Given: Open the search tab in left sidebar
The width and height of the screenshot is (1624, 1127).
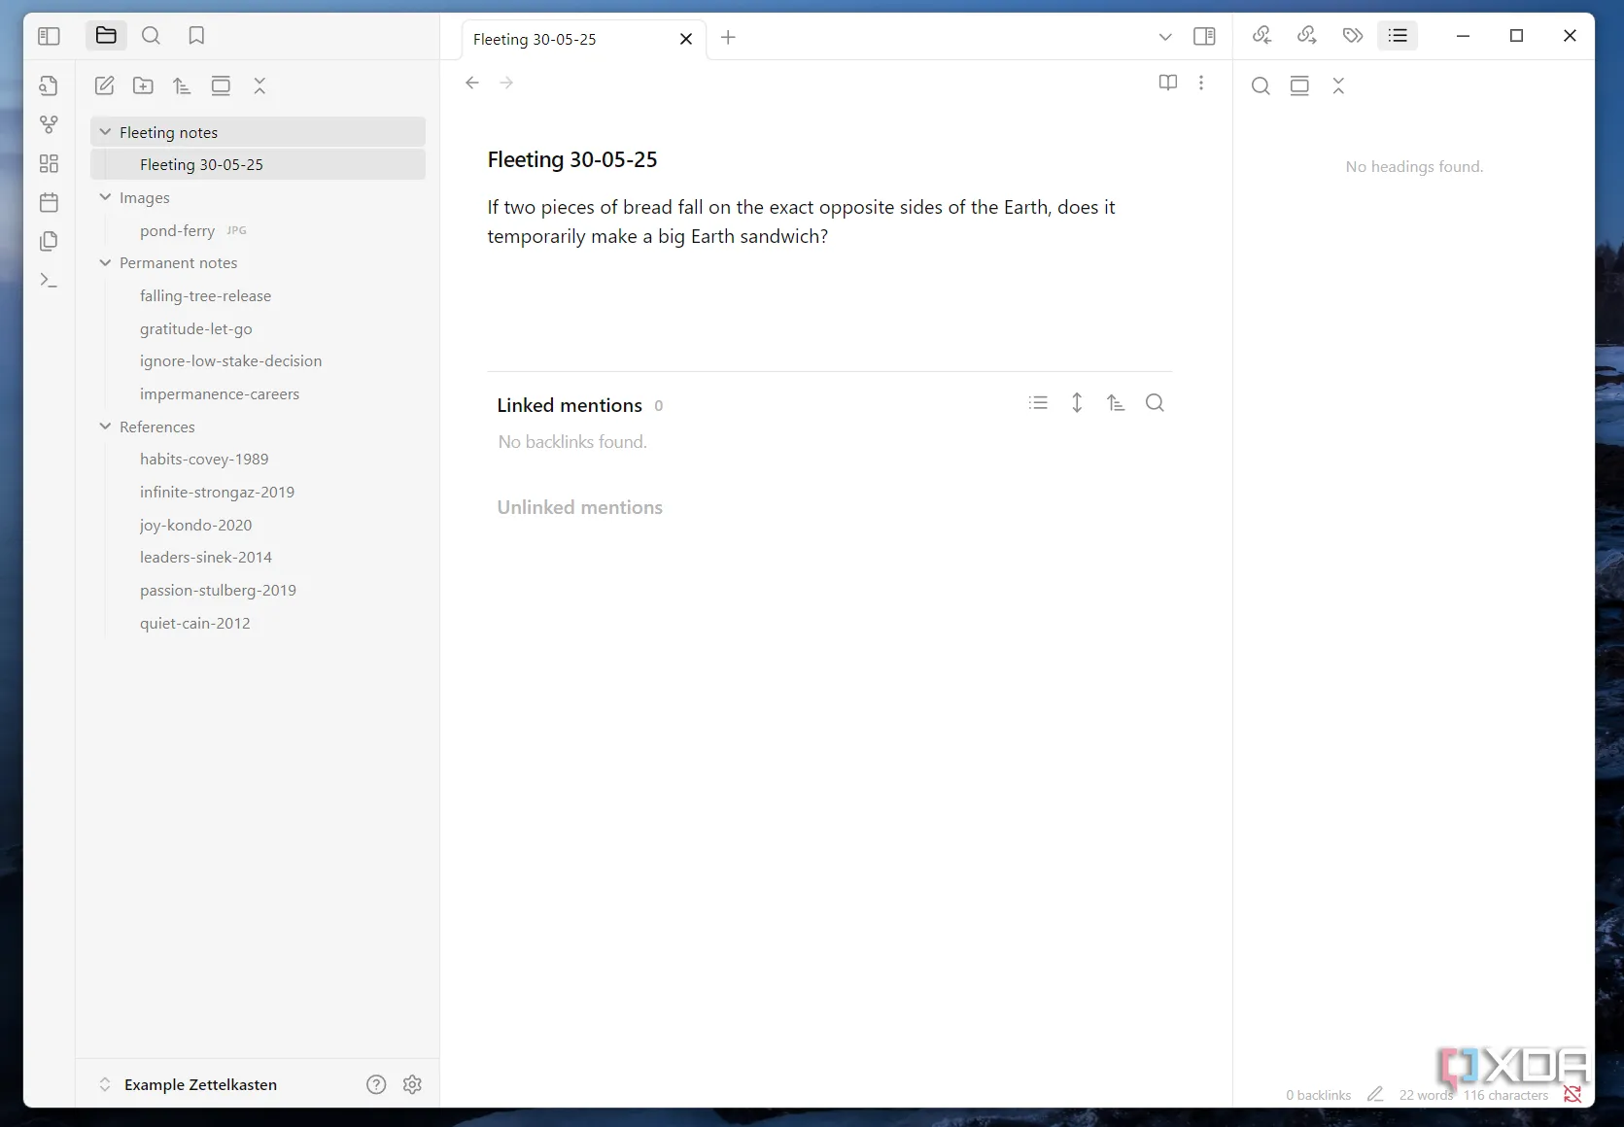Looking at the screenshot, I should 151,36.
